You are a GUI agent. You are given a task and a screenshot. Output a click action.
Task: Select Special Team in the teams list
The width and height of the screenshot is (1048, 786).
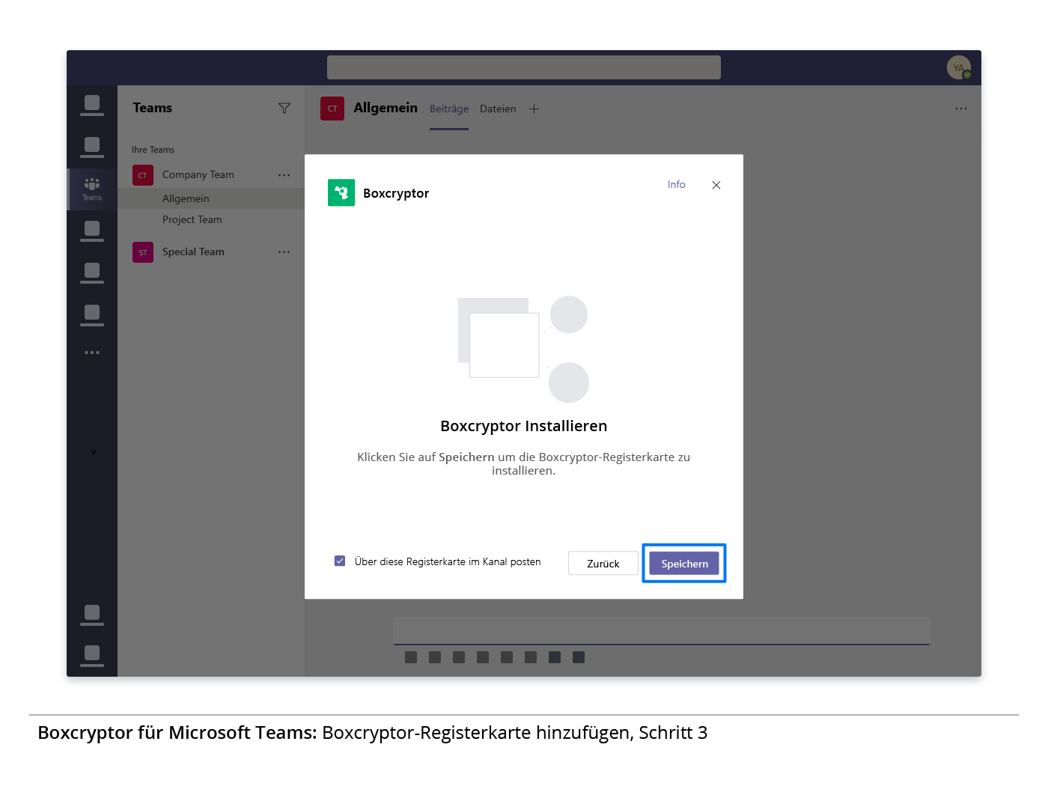click(x=193, y=252)
